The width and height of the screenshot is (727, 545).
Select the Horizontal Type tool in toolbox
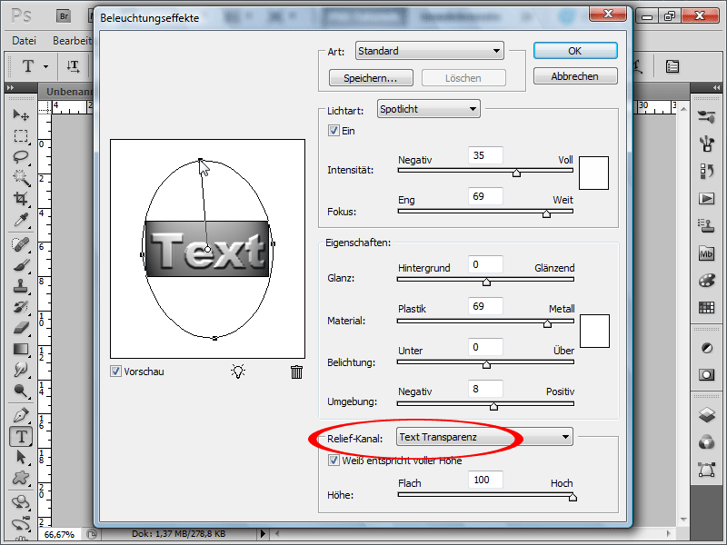(21, 436)
